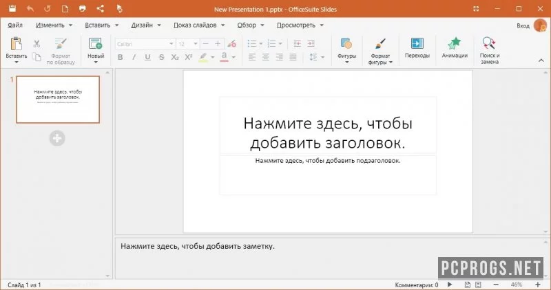Image resolution: width=551 pixels, height=290 pixels.
Task: Collapse the ribbon with the chevron
Action: point(541,60)
